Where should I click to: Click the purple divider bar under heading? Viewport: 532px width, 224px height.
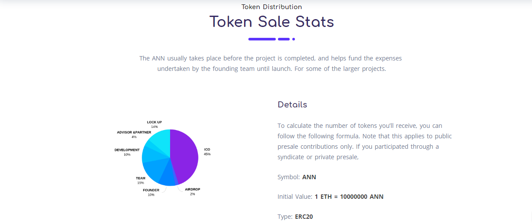pyautogui.click(x=272, y=39)
